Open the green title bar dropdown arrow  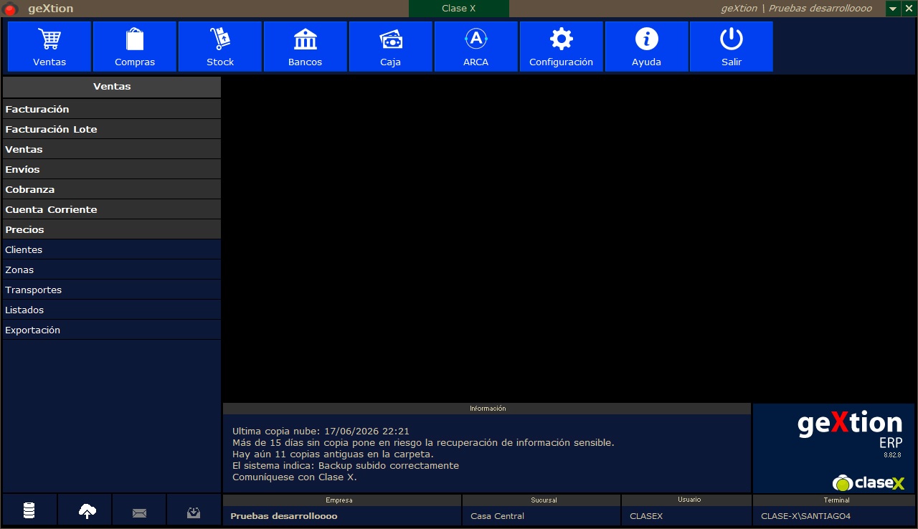(893, 9)
